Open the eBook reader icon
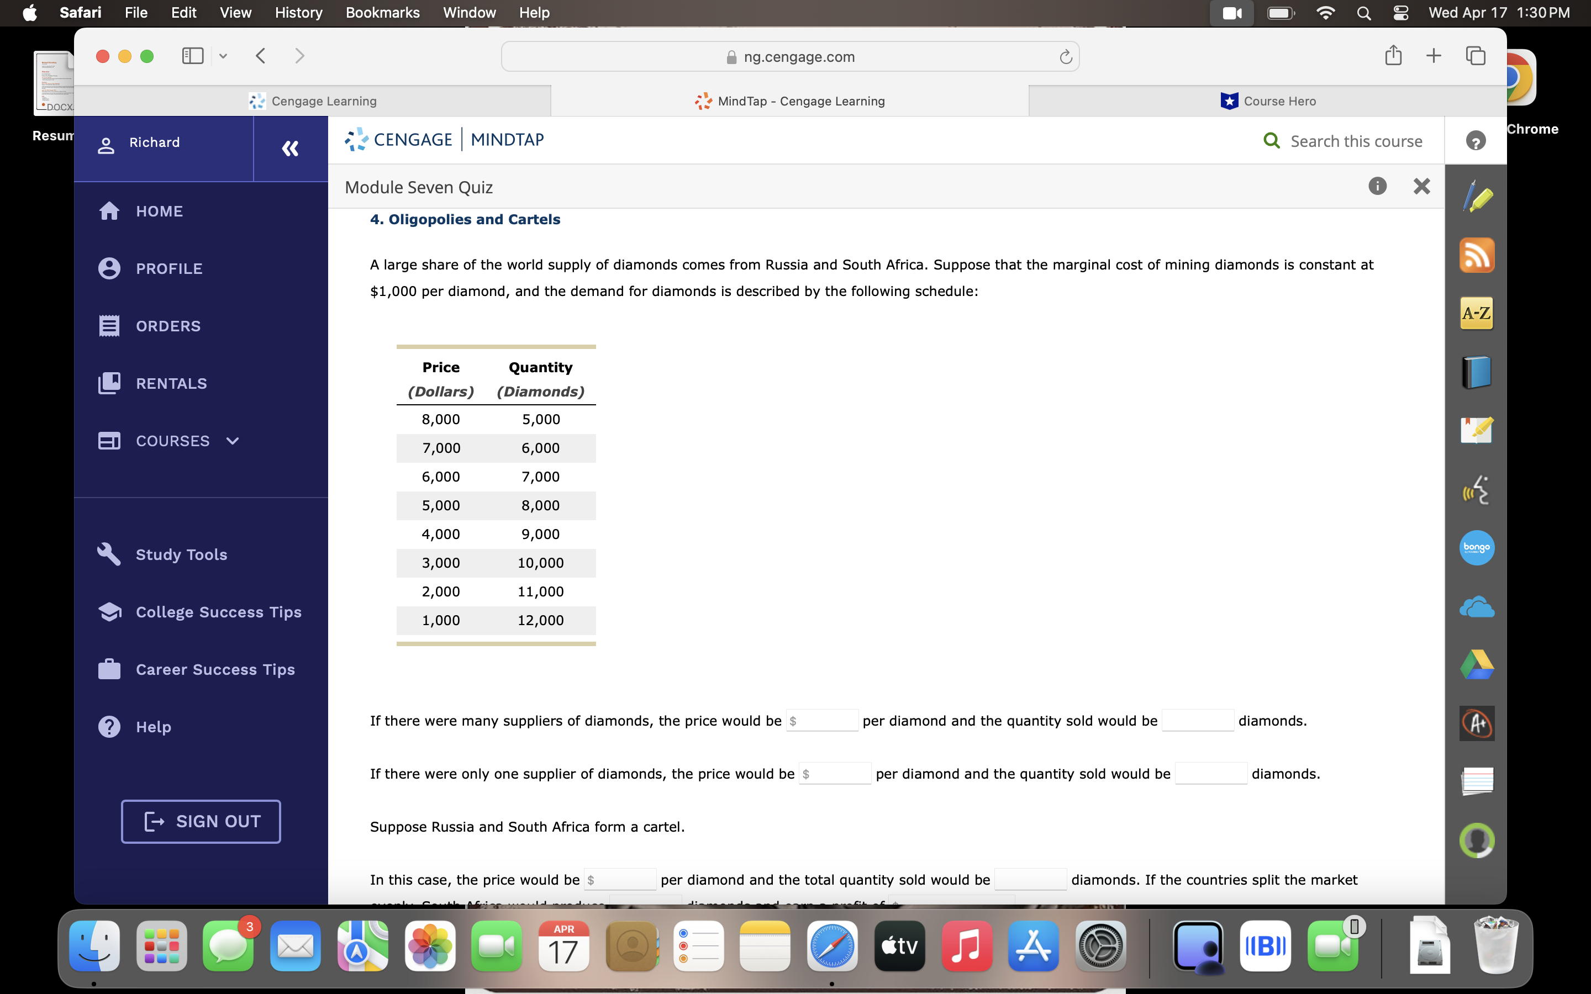 pyautogui.click(x=1477, y=372)
